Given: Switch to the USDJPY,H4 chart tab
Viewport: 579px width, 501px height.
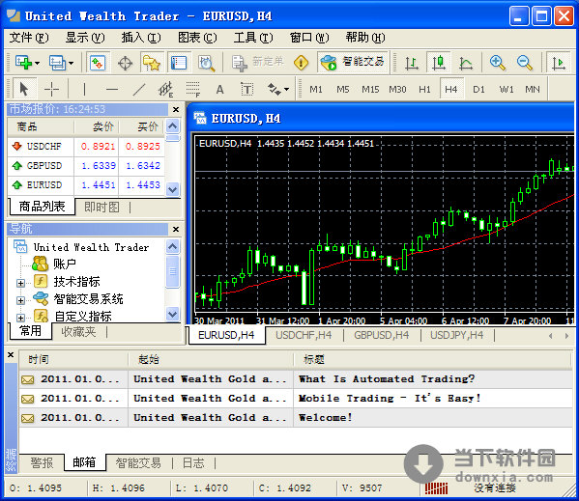Looking at the screenshot, I should (x=457, y=335).
